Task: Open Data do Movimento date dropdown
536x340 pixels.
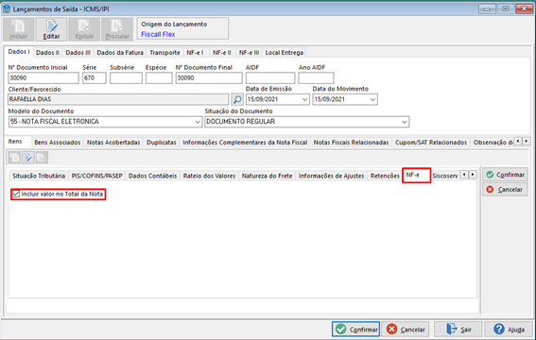Action: (x=372, y=99)
